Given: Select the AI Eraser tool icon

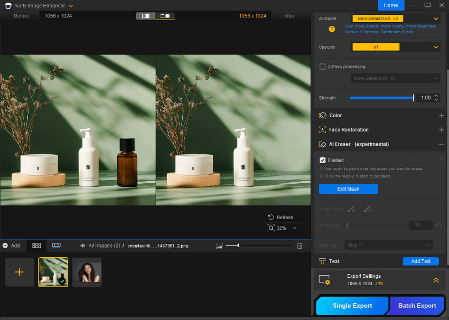Looking at the screenshot, I should (323, 144).
